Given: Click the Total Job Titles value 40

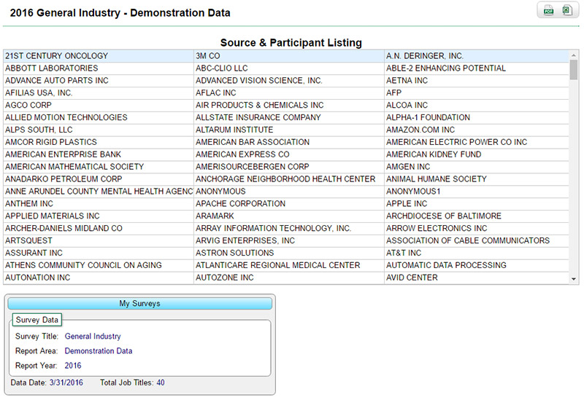Looking at the screenshot, I should click(x=161, y=382).
